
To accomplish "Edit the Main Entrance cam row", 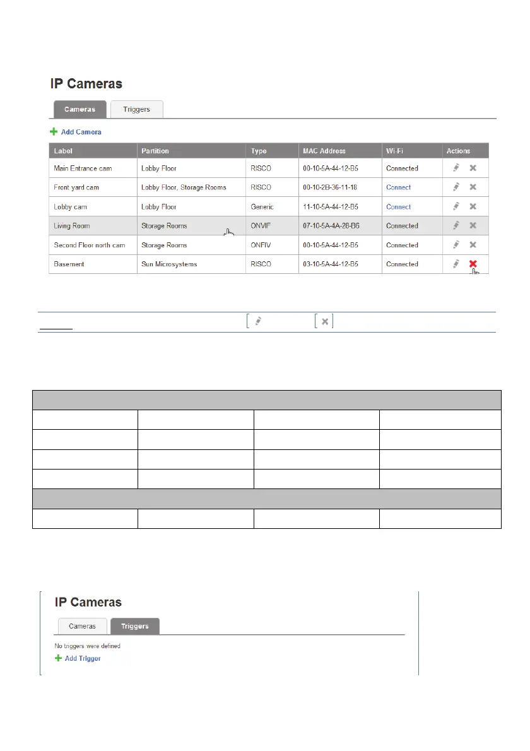I will pos(456,168).
